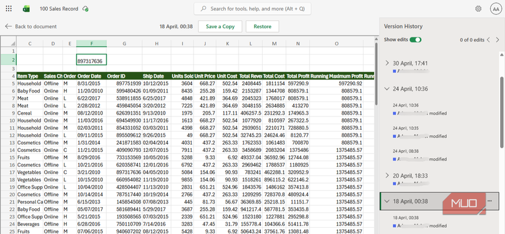Click the Order ID header cell
The height and width of the screenshot is (234, 505).
click(124, 77)
